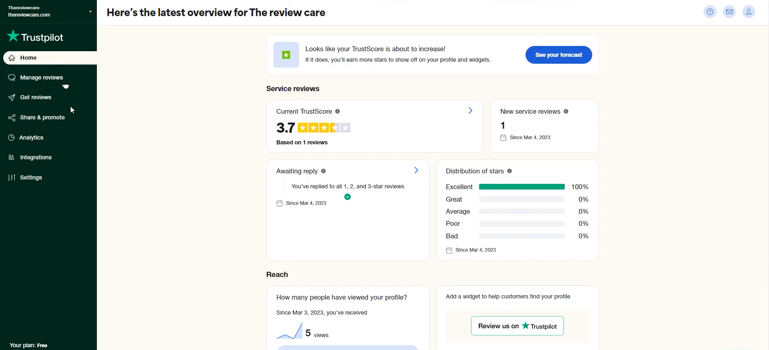Open the messages envelope icon
769x350 pixels.
click(729, 12)
